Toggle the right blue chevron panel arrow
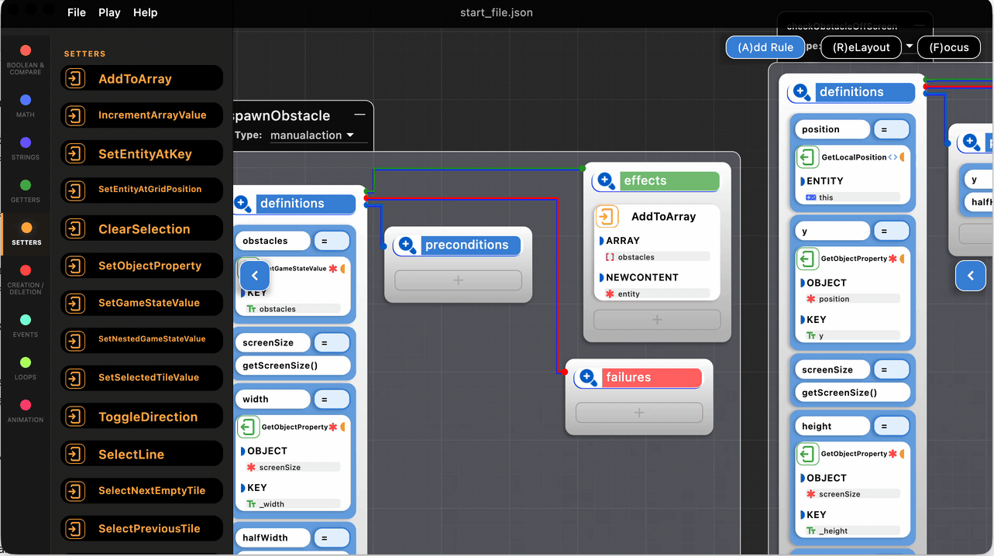 tap(970, 275)
